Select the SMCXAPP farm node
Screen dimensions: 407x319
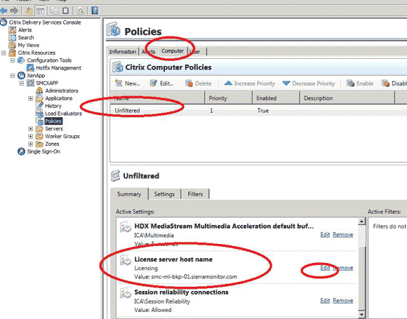click(47, 83)
